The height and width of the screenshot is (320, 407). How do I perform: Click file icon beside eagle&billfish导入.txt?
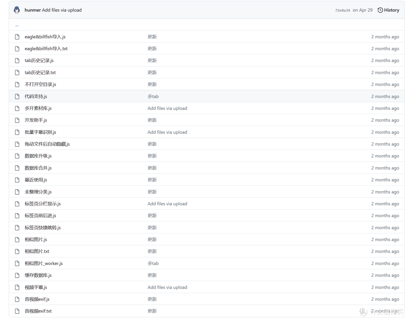tap(17, 49)
